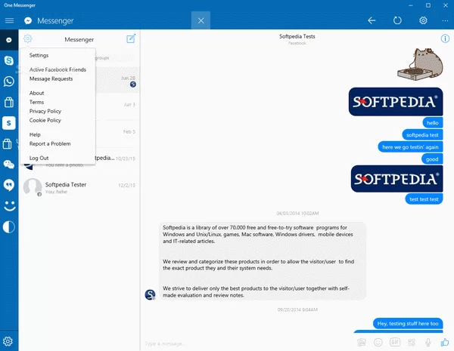This screenshot has width=454, height=351.
Task: Log Out from the menu
Action: 39,158
